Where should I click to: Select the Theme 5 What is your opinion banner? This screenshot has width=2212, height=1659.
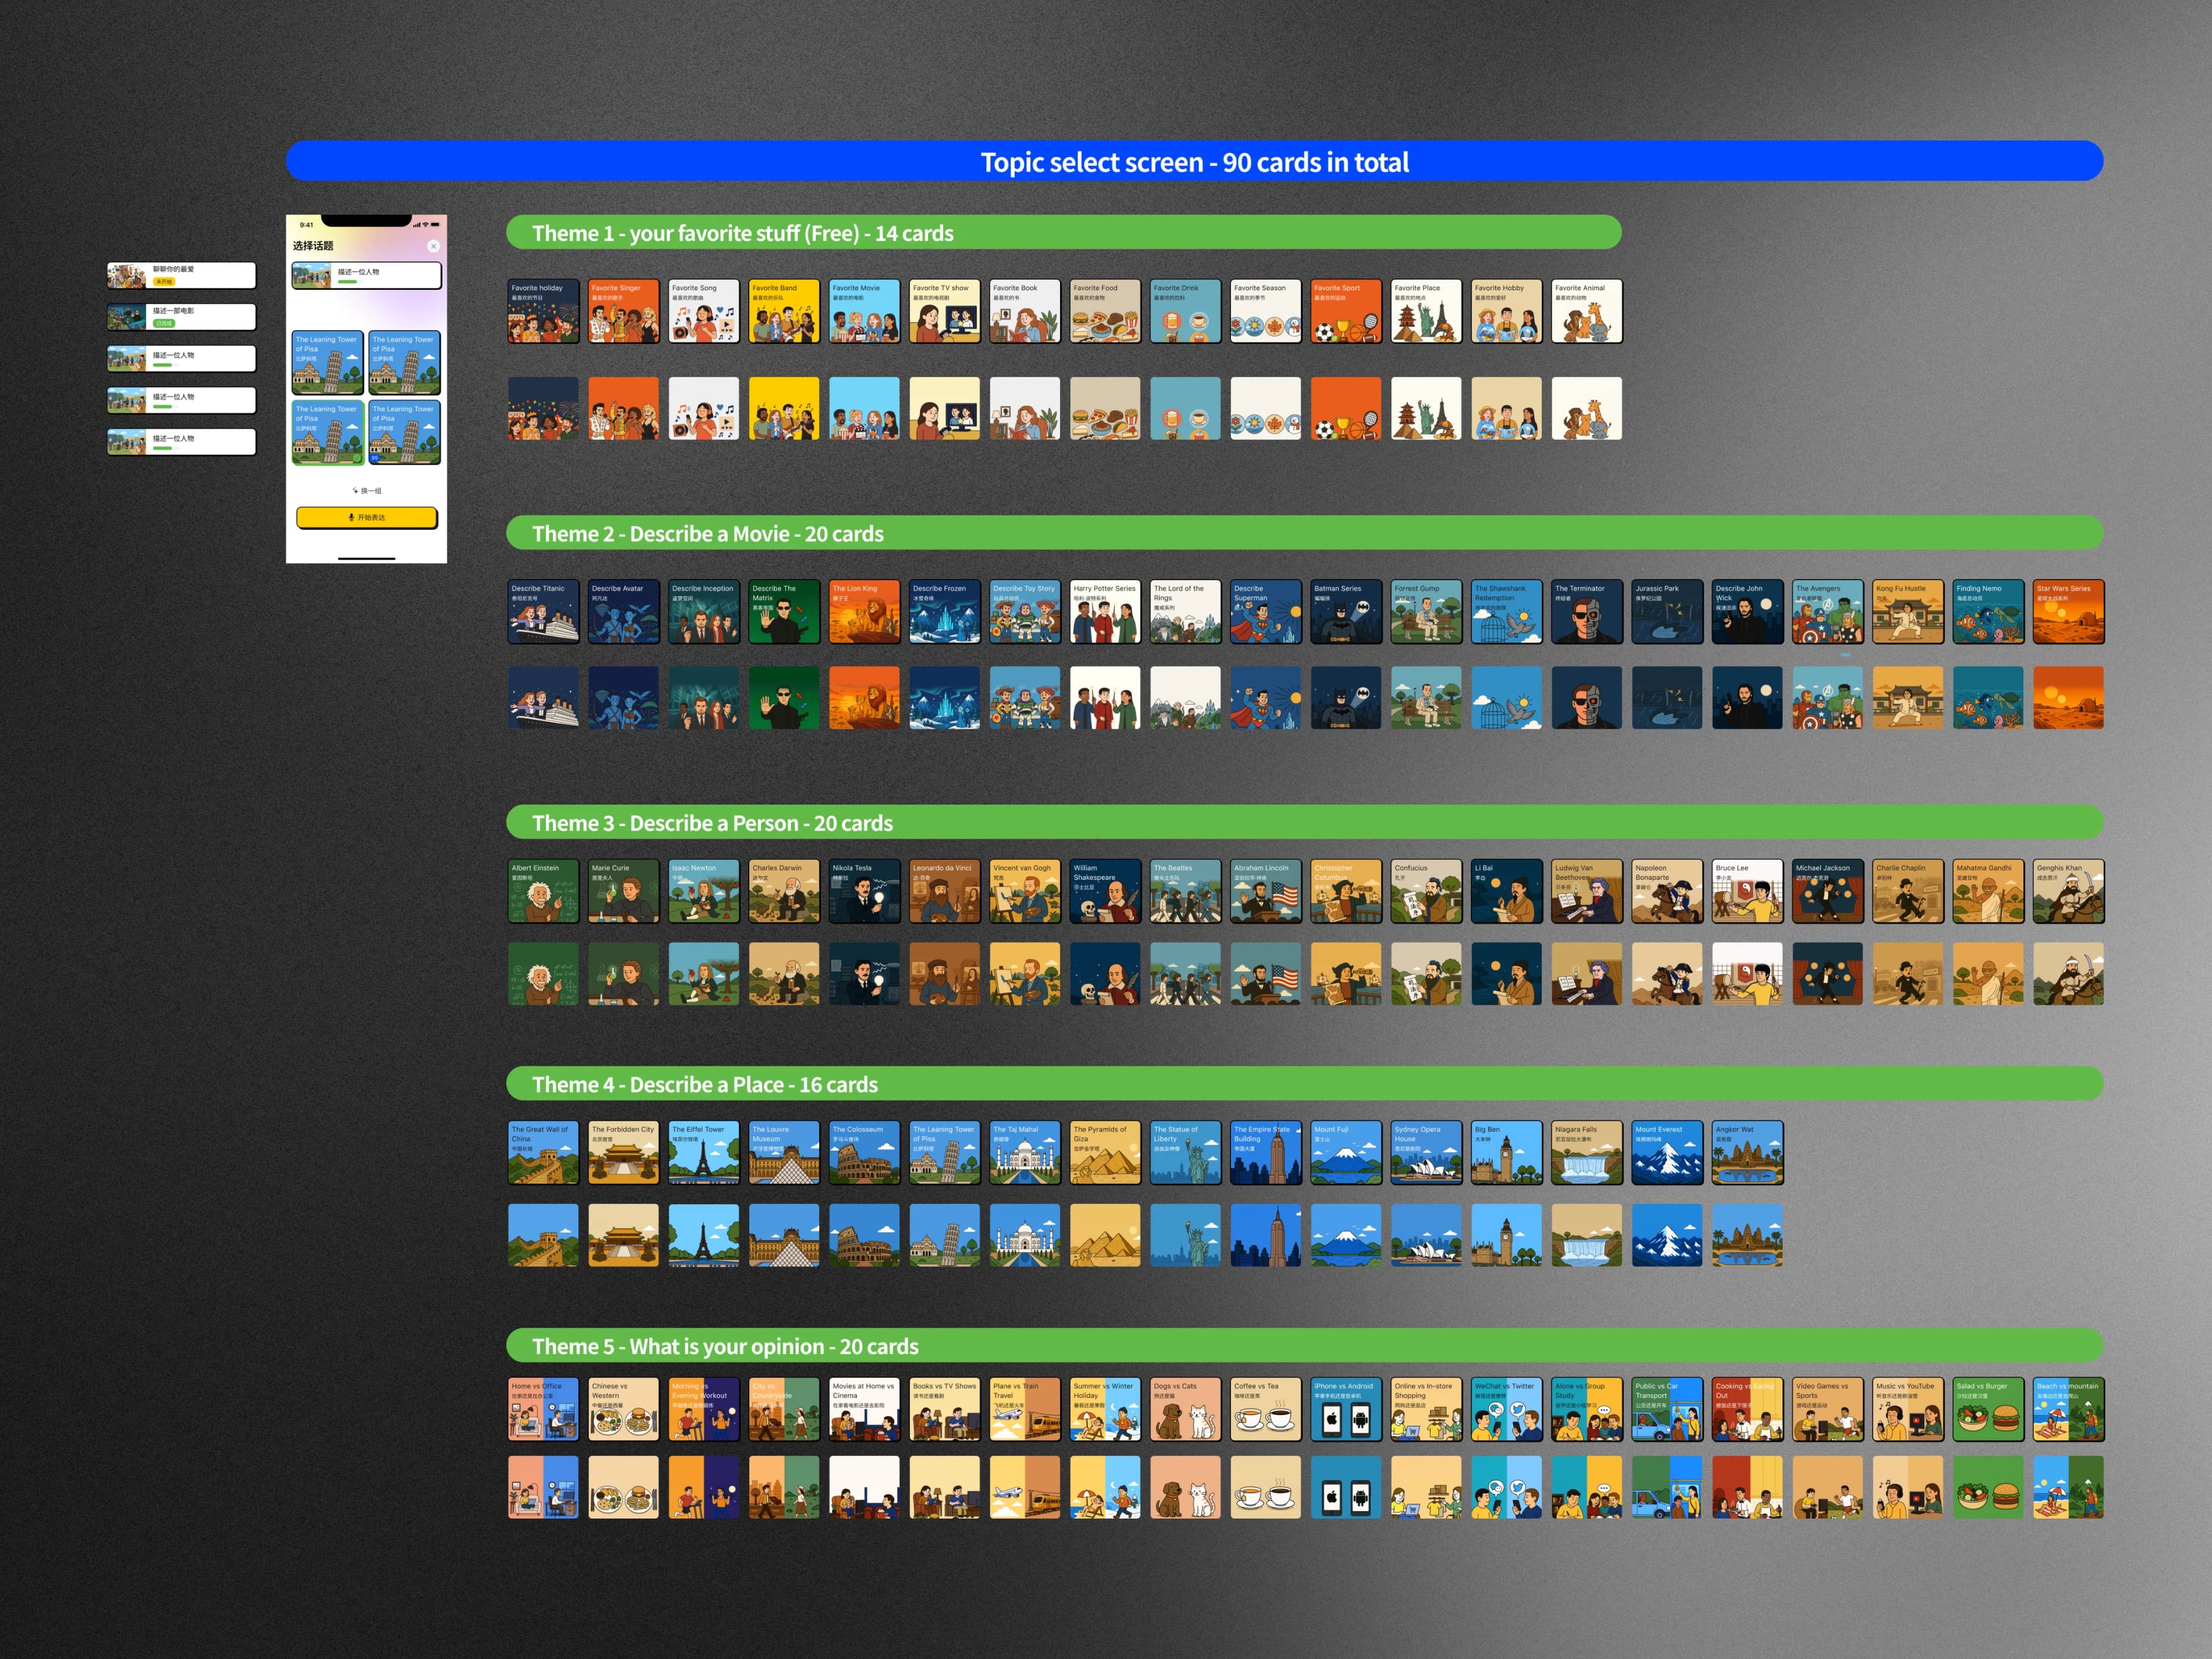[1304, 1346]
